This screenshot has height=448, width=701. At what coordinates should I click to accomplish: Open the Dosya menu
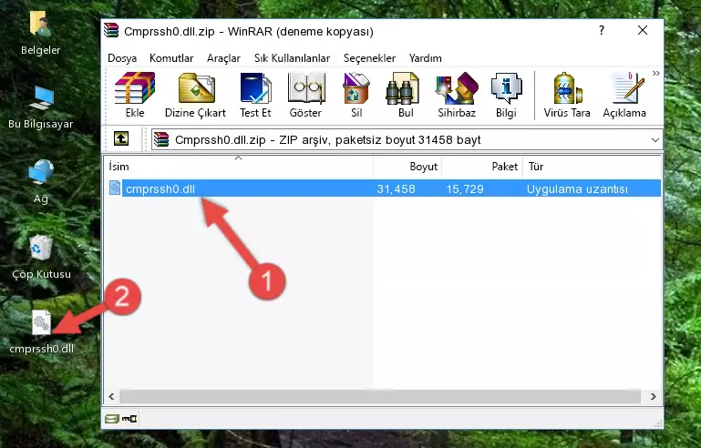coord(122,58)
